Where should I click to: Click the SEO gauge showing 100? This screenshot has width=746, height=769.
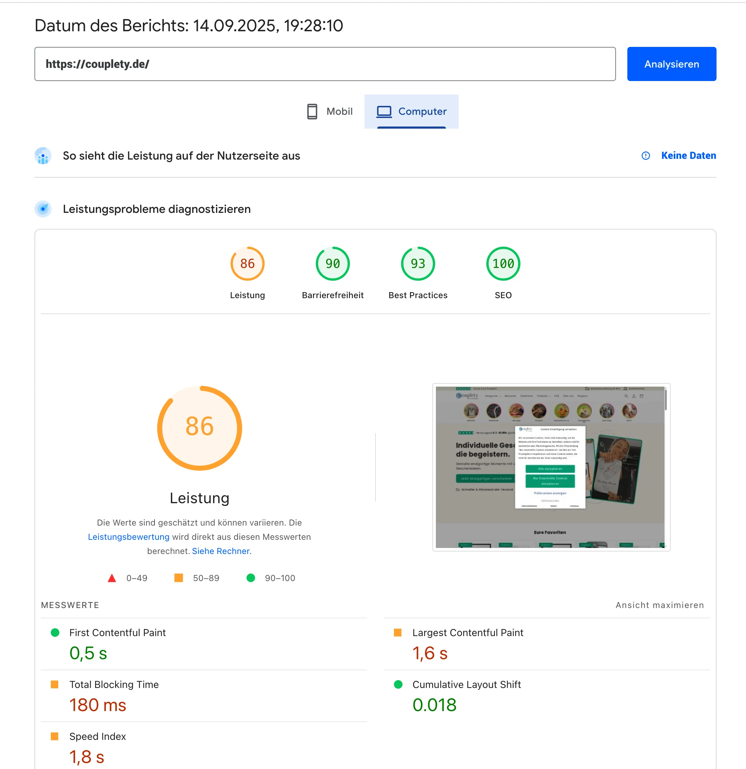(503, 264)
